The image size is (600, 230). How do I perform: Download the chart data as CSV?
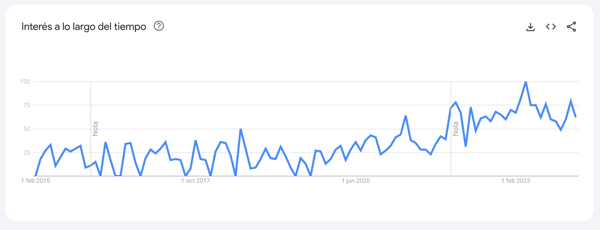click(x=530, y=27)
